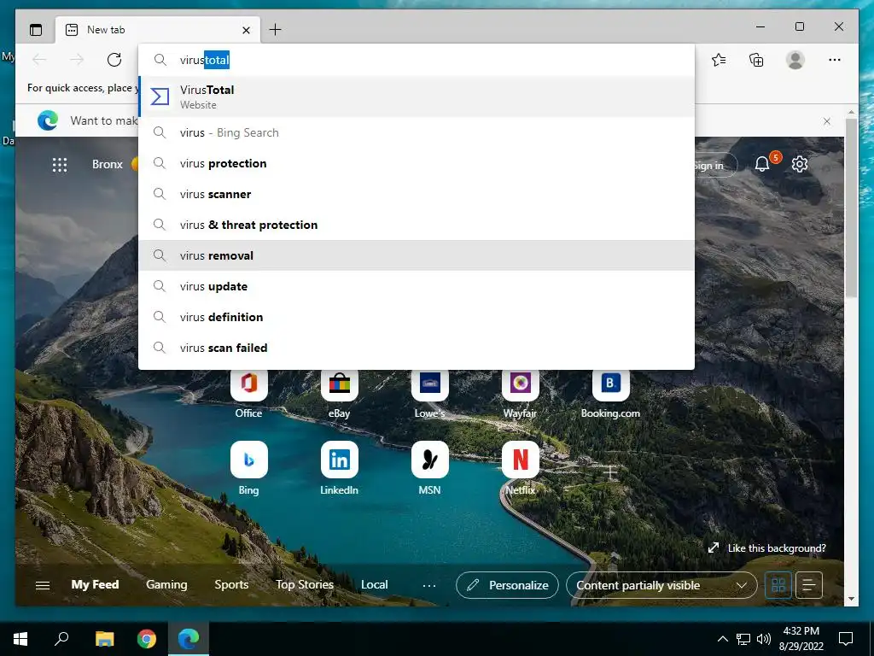Switch to My Feed tab
874x656 pixels.
point(95,584)
